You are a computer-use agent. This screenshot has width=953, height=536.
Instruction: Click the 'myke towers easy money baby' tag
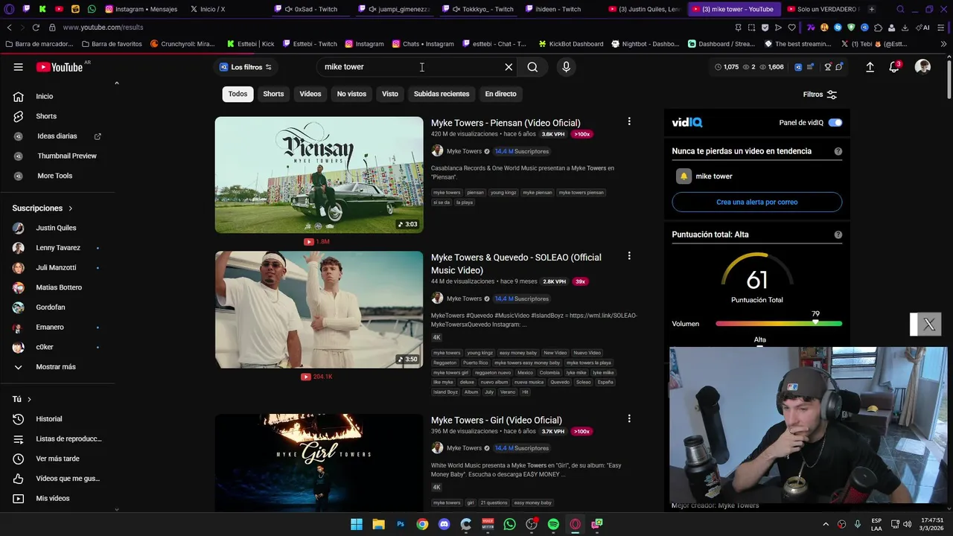click(x=526, y=363)
